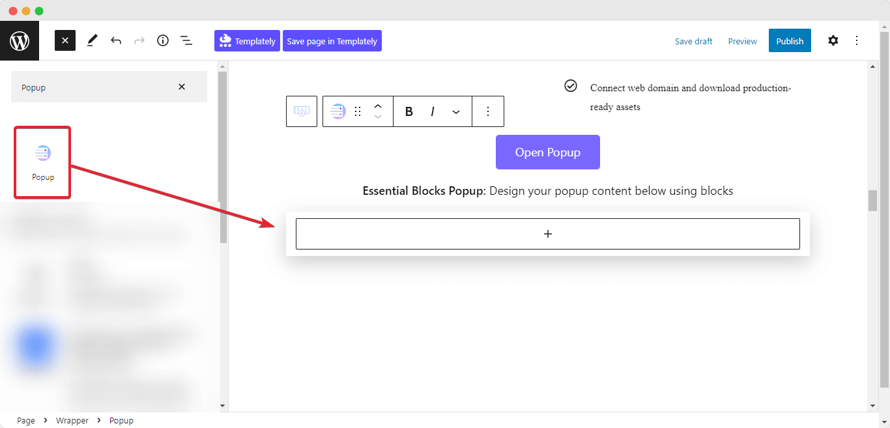Click the red window close button
890x428 pixels.
point(13,10)
